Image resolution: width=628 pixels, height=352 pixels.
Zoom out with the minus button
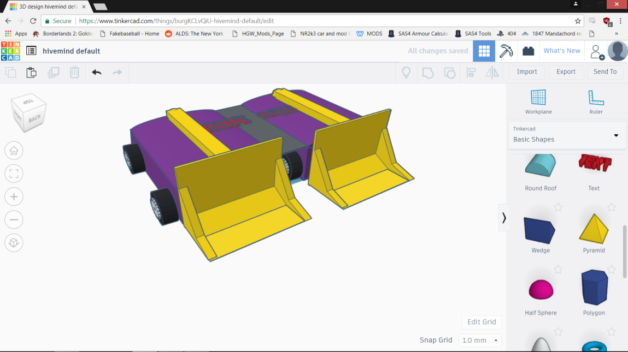(x=14, y=219)
